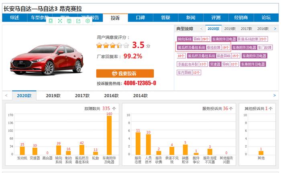The height and width of the screenshot is (173, 281).
Task: Select 2019款 in the 典型故障 panel
Action: coord(230,28)
